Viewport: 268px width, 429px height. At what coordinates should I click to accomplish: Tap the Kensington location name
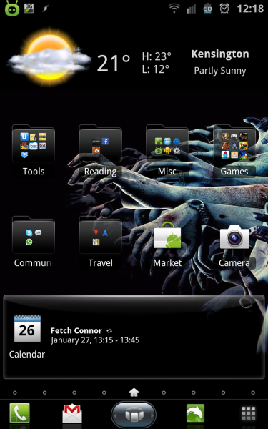pyautogui.click(x=220, y=54)
